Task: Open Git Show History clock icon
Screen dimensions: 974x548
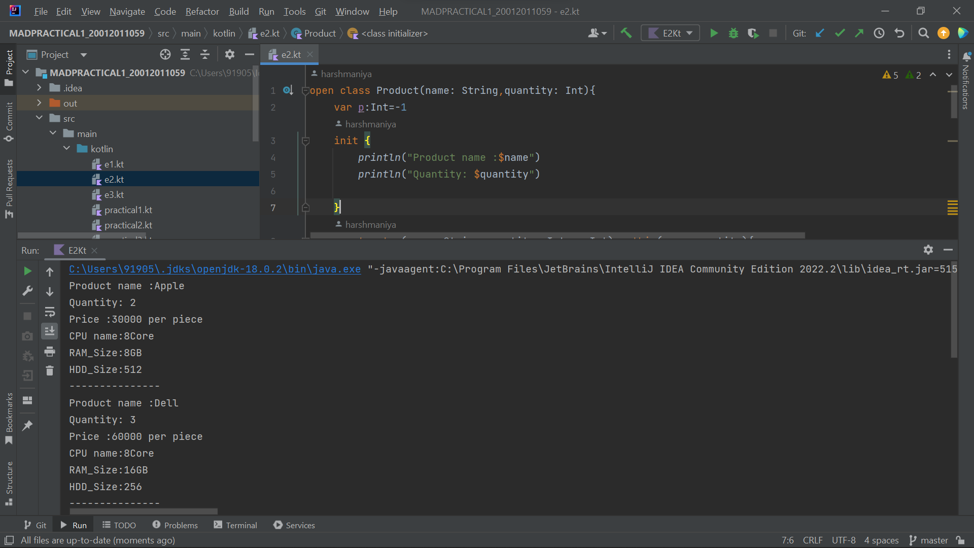Action: coord(879,33)
